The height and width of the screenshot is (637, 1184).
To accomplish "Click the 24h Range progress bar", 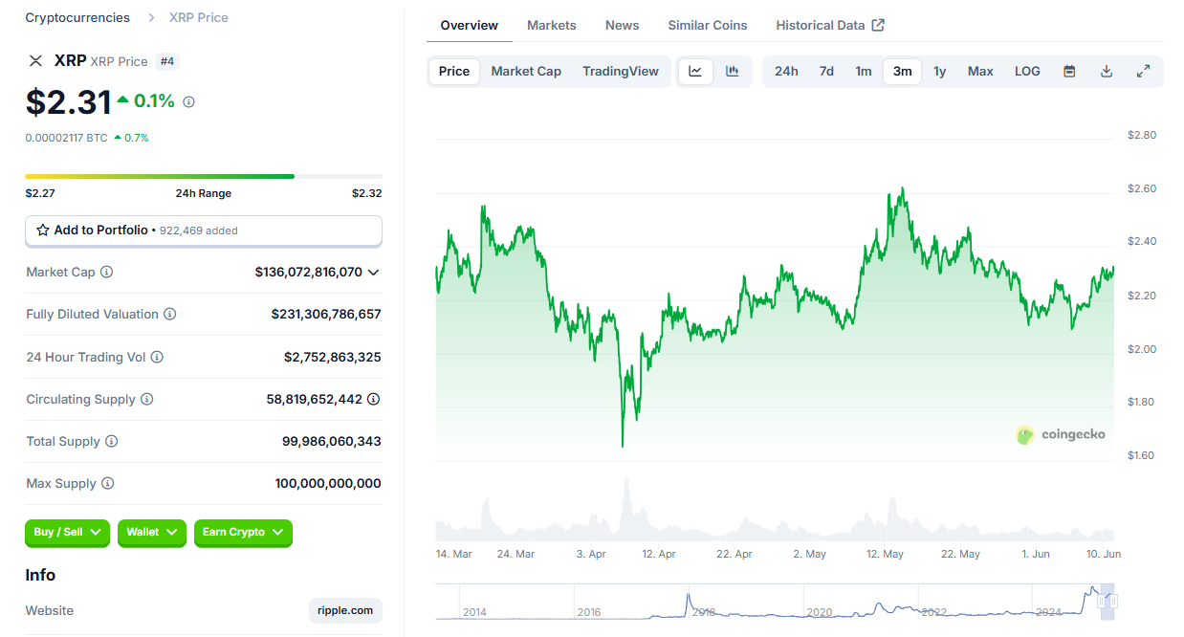I will pyautogui.click(x=204, y=176).
